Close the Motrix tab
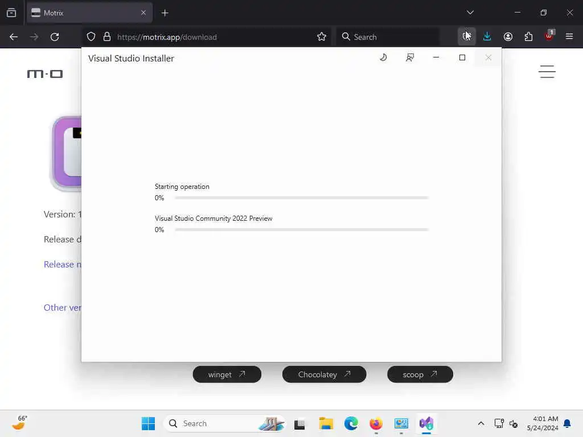This screenshot has height=437, width=583. point(143,13)
